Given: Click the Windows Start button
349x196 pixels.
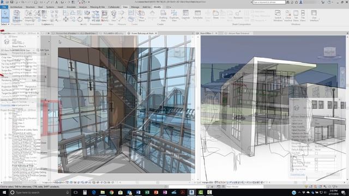Looking at the screenshot, I should 4,192.
